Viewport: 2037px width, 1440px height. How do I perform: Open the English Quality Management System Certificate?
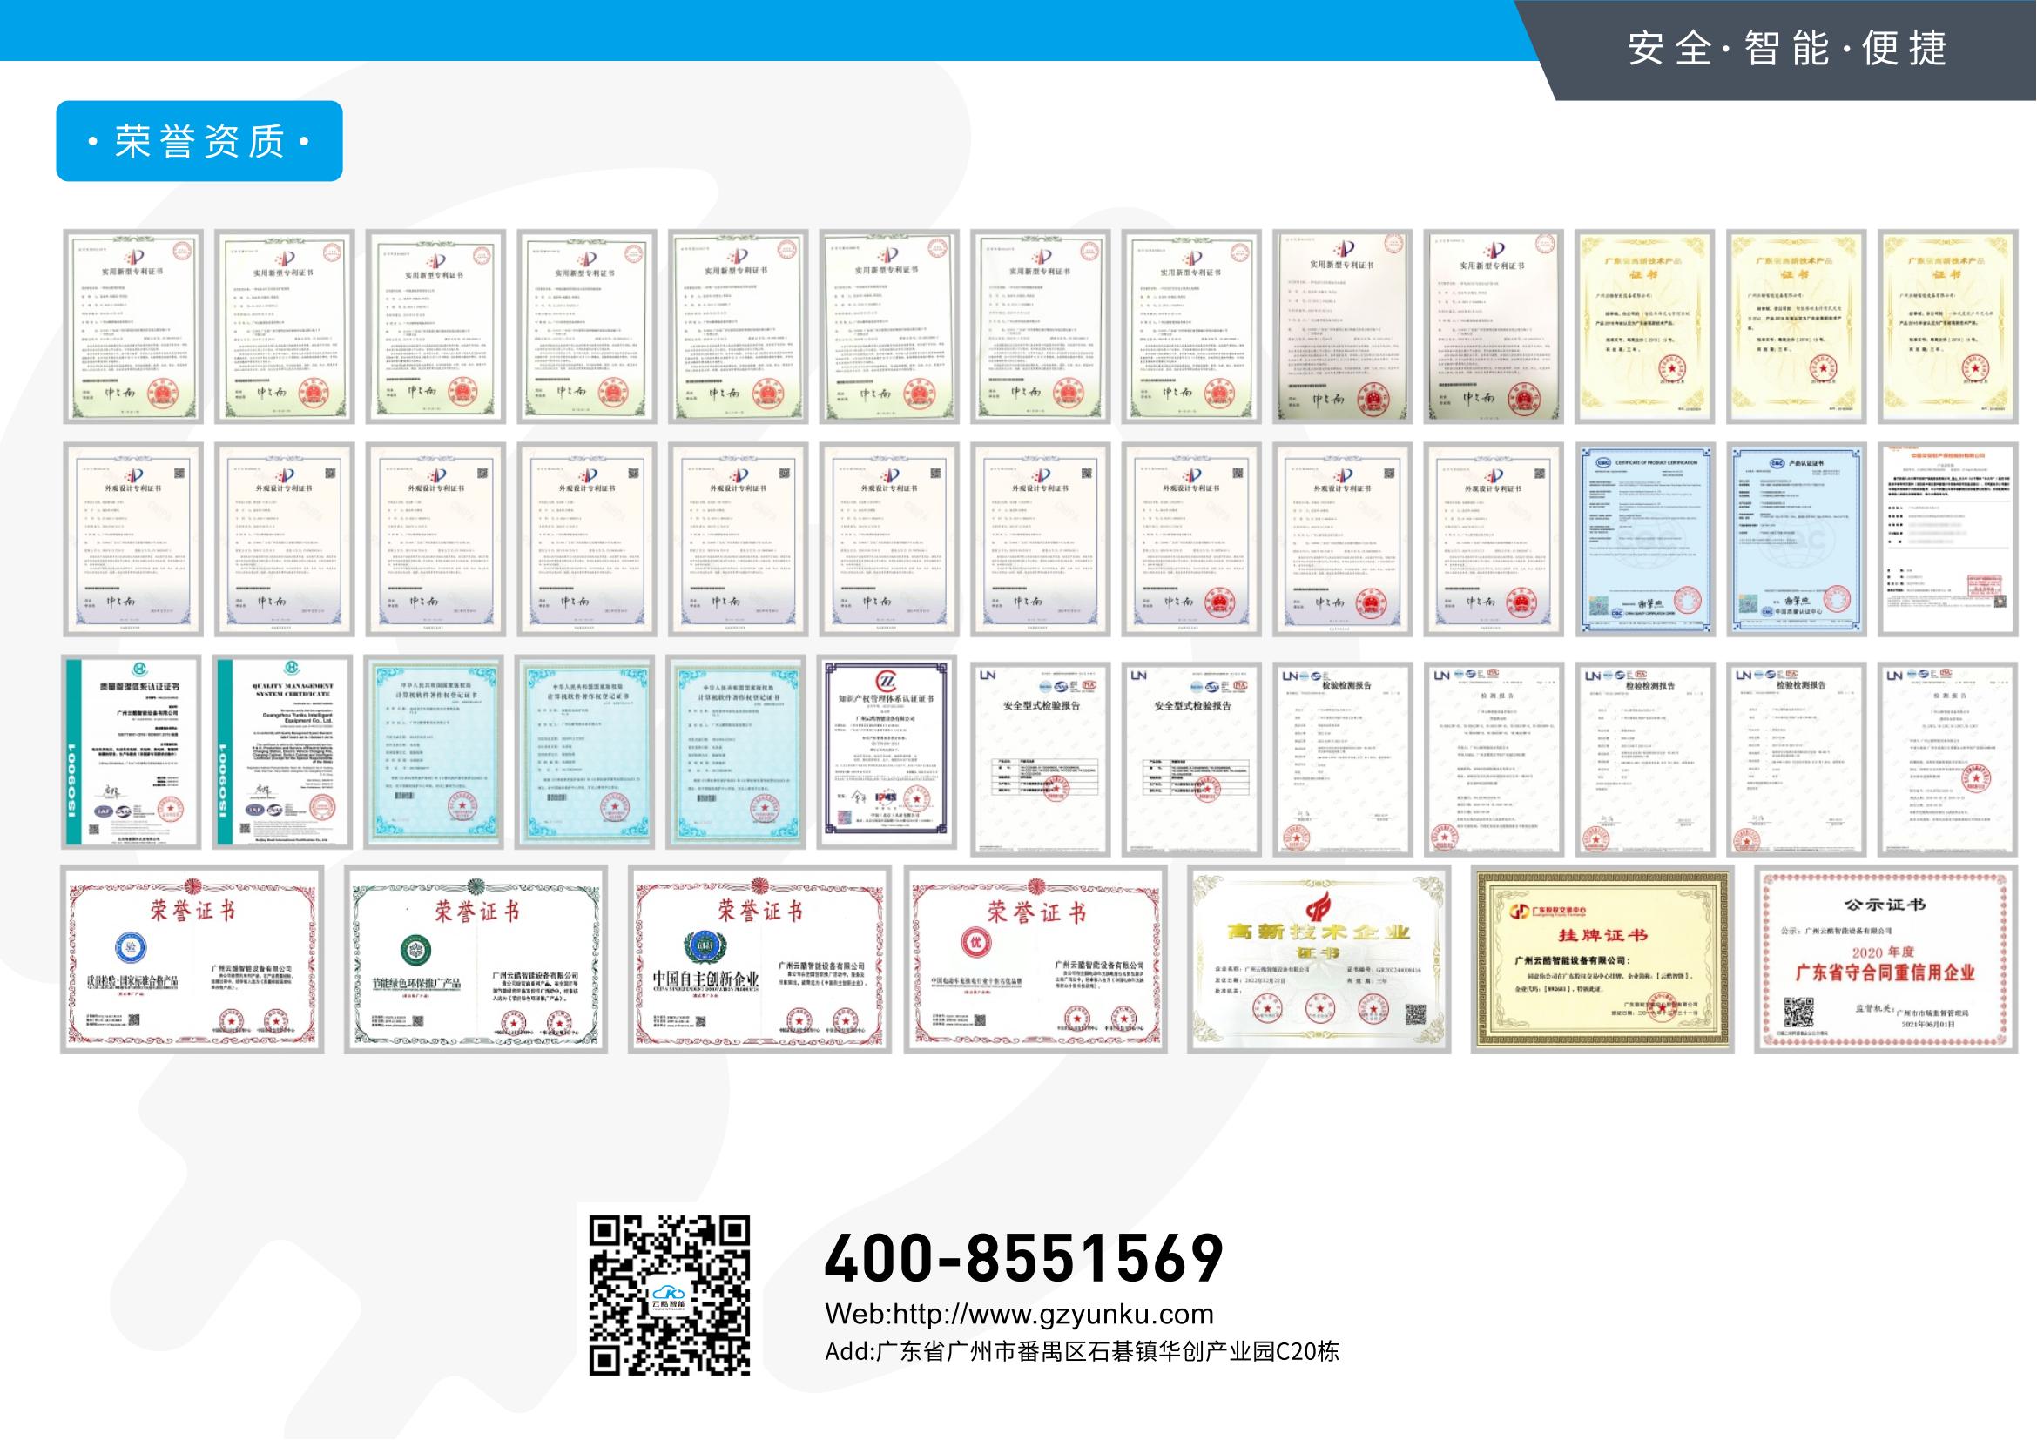(x=283, y=753)
